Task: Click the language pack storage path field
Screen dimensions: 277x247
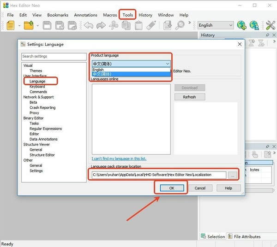Action: 159,175
